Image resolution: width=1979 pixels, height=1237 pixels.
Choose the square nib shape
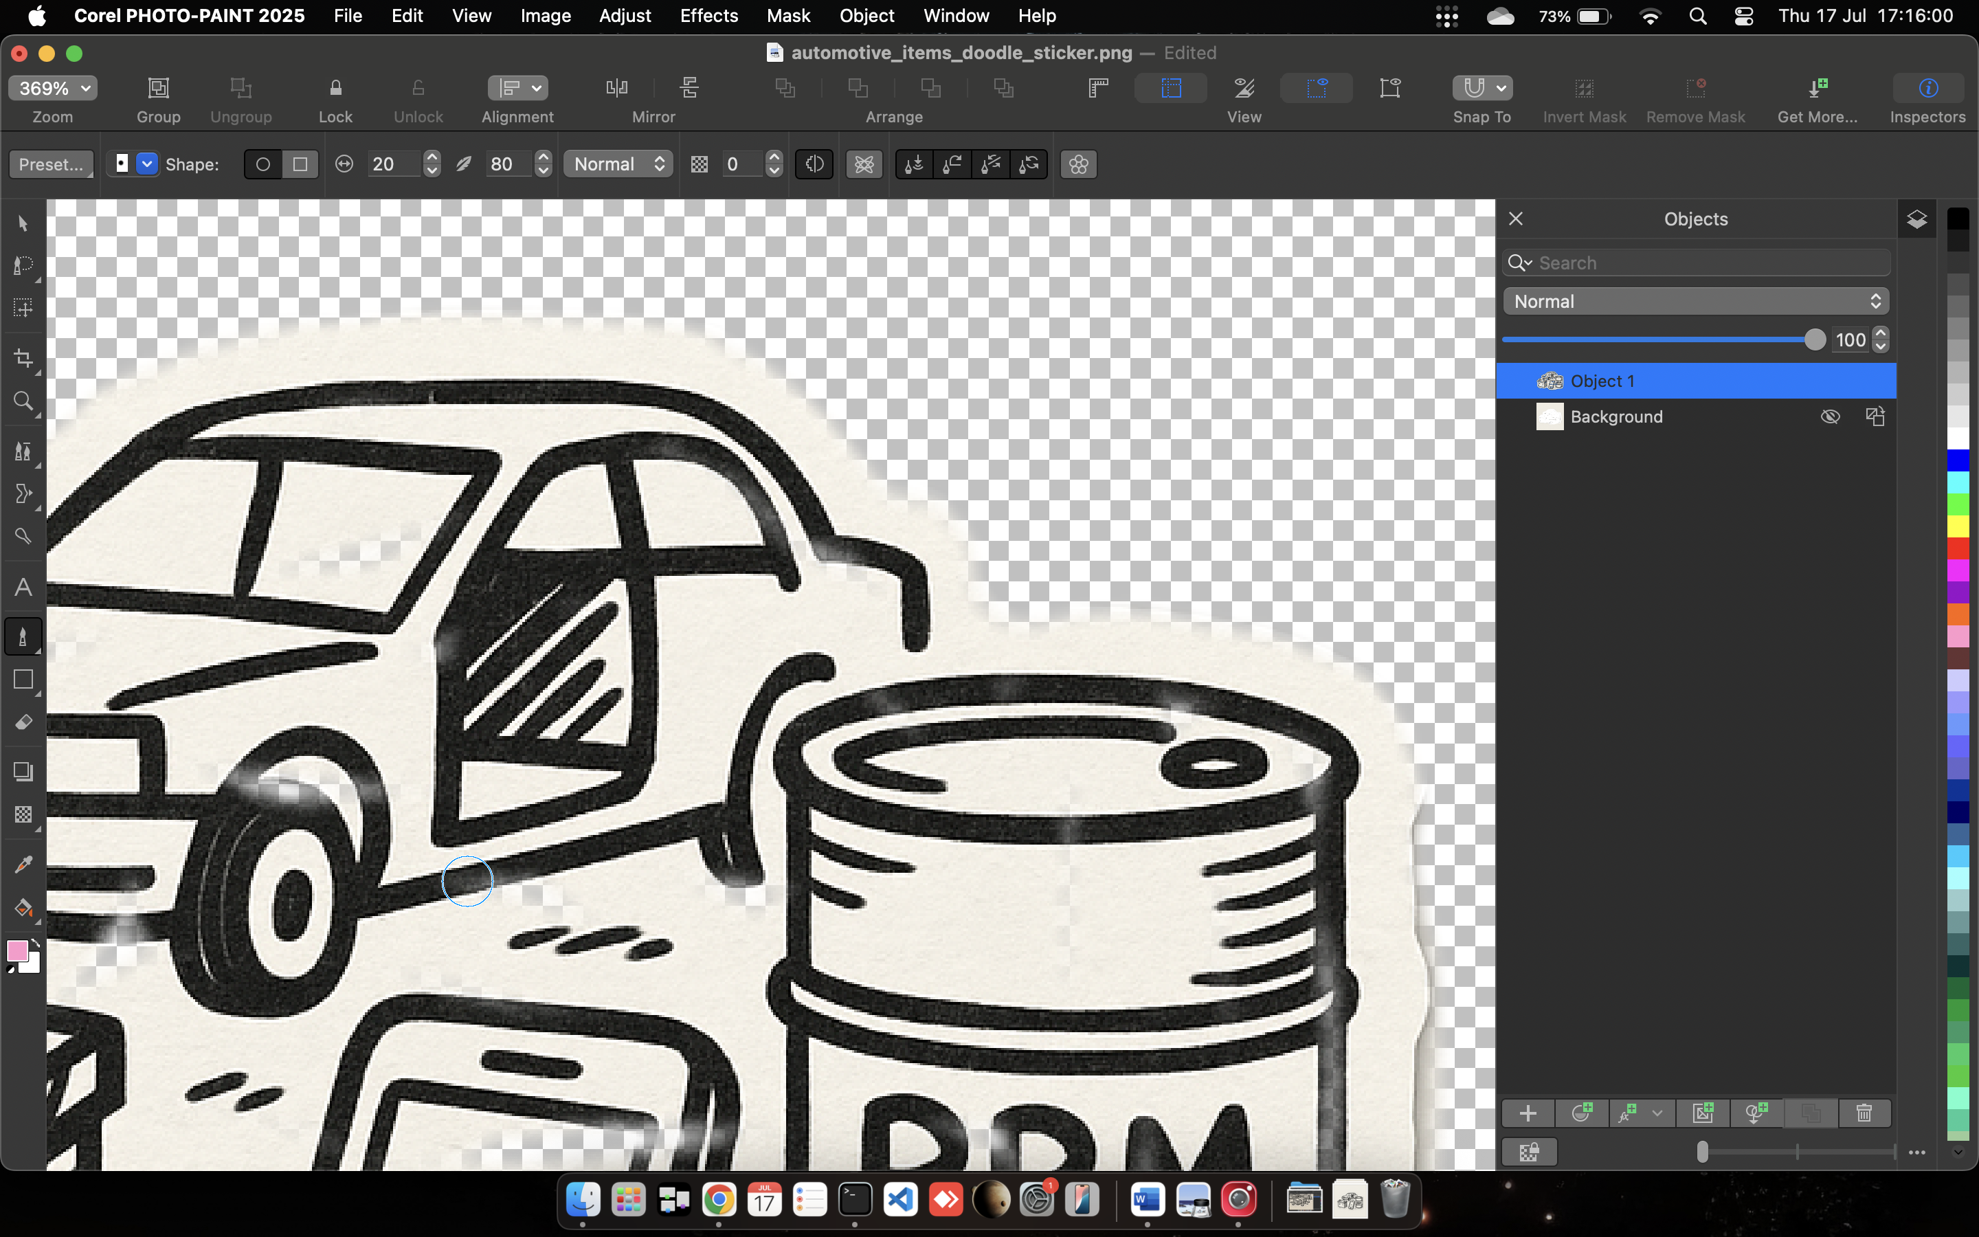(x=300, y=164)
